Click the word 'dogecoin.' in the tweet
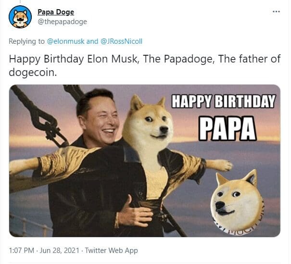Image resolution: width=291 pixels, height=264 pixels. click(x=33, y=72)
